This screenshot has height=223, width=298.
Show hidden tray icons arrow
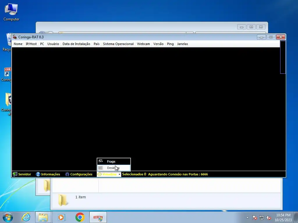(247, 217)
